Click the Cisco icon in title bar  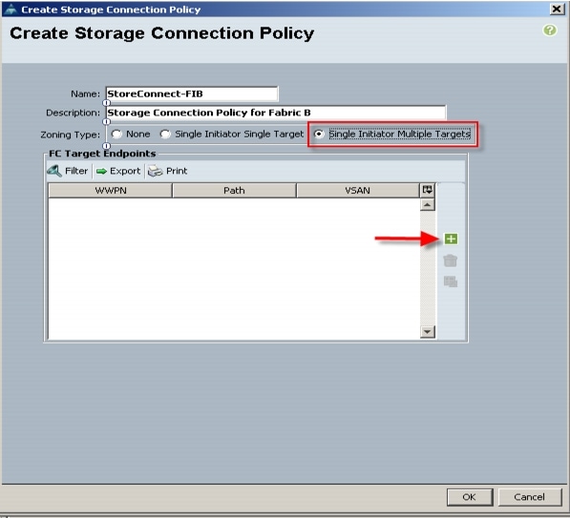coord(11,10)
